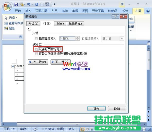This screenshot has width=152, height=132.
Task: Open the 行高值是 dropdown
Action: (122, 39)
